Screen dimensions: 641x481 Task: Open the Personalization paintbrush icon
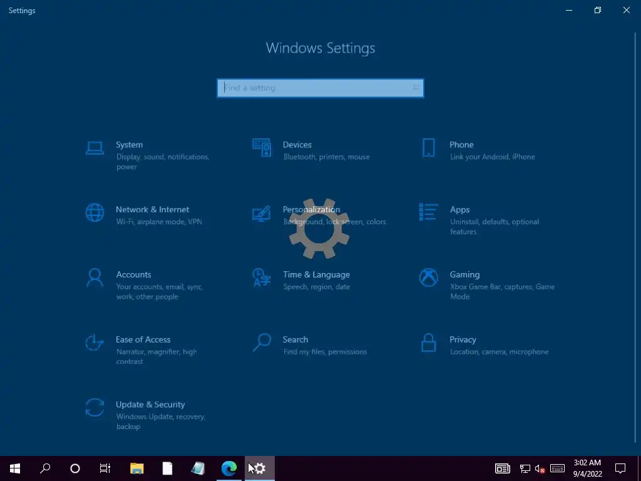[262, 213]
